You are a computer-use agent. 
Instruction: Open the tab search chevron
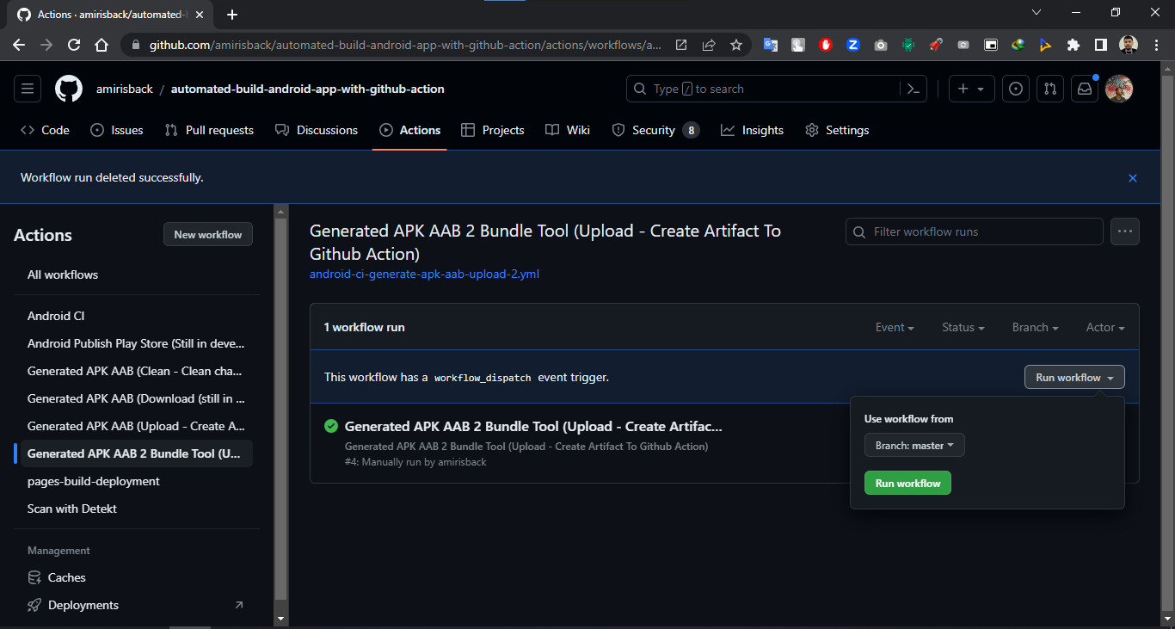coord(1037,12)
